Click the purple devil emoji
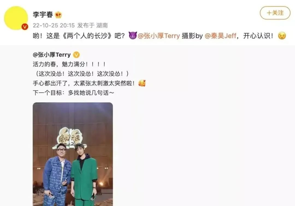Screen dimensions: 295x206 [x=133, y=36]
